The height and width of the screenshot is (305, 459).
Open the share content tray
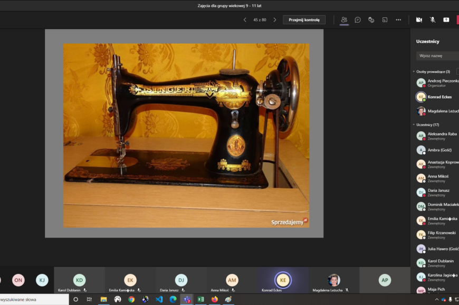click(x=446, y=20)
